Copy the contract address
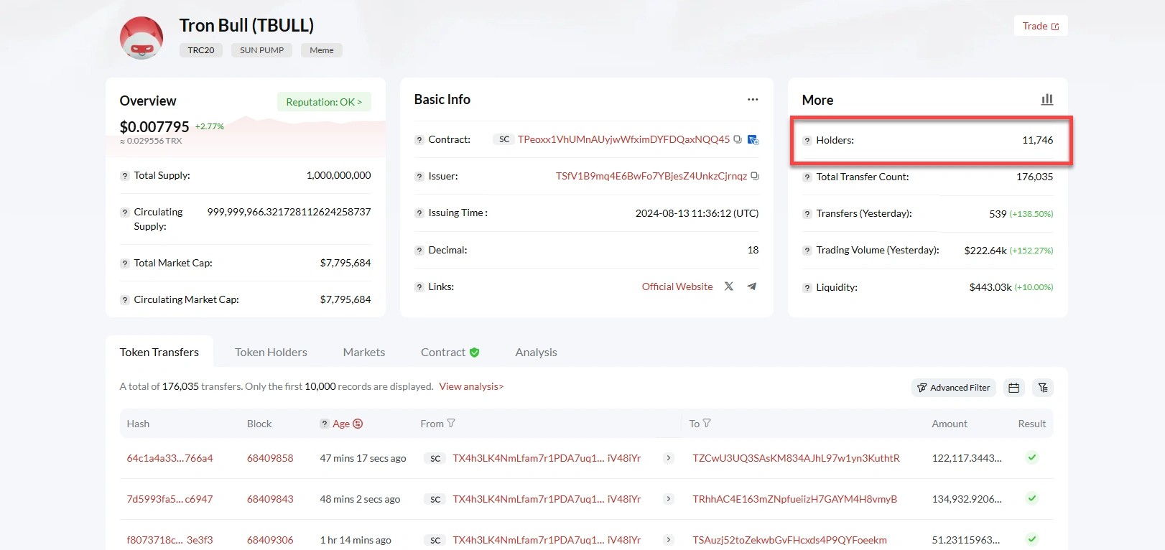The height and width of the screenshot is (550, 1165). tap(737, 139)
